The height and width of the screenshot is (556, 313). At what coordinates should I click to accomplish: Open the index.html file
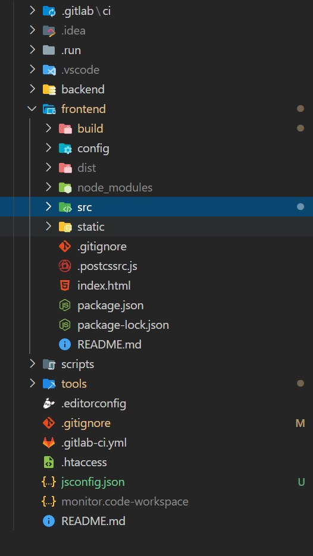pyautogui.click(x=104, y=285)
